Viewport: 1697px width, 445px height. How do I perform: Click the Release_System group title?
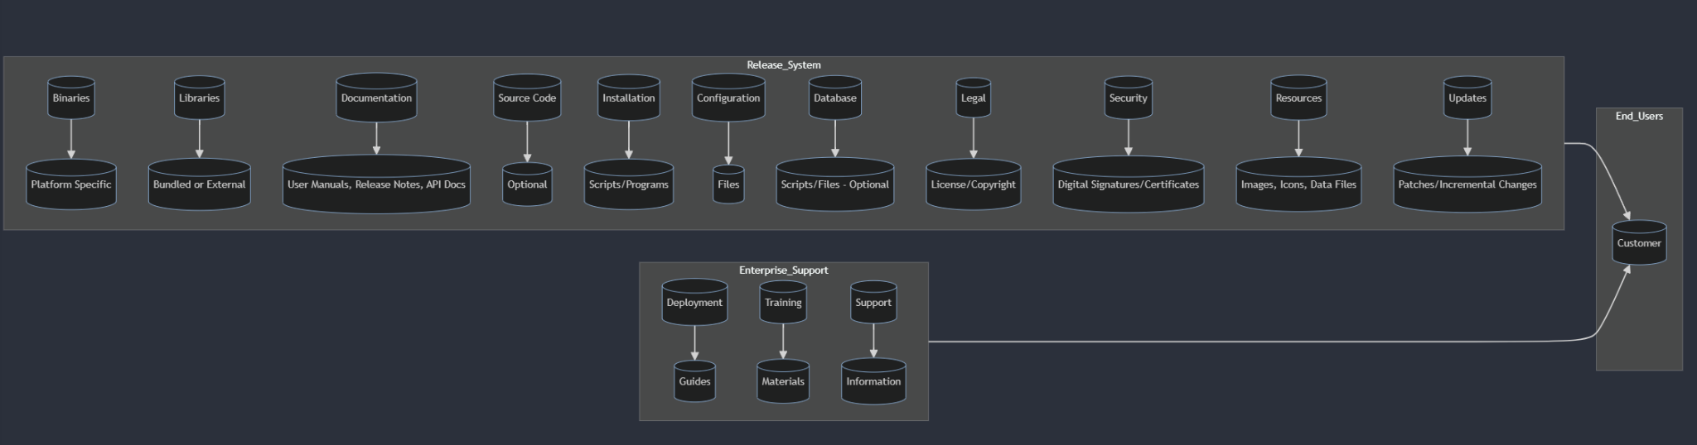click(784, 65)
